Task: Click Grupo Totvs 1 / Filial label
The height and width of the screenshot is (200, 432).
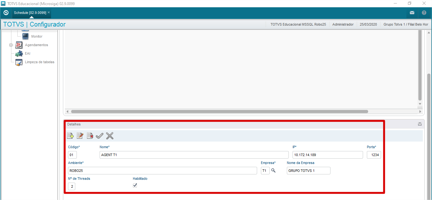Action: [x=406, y=24]
